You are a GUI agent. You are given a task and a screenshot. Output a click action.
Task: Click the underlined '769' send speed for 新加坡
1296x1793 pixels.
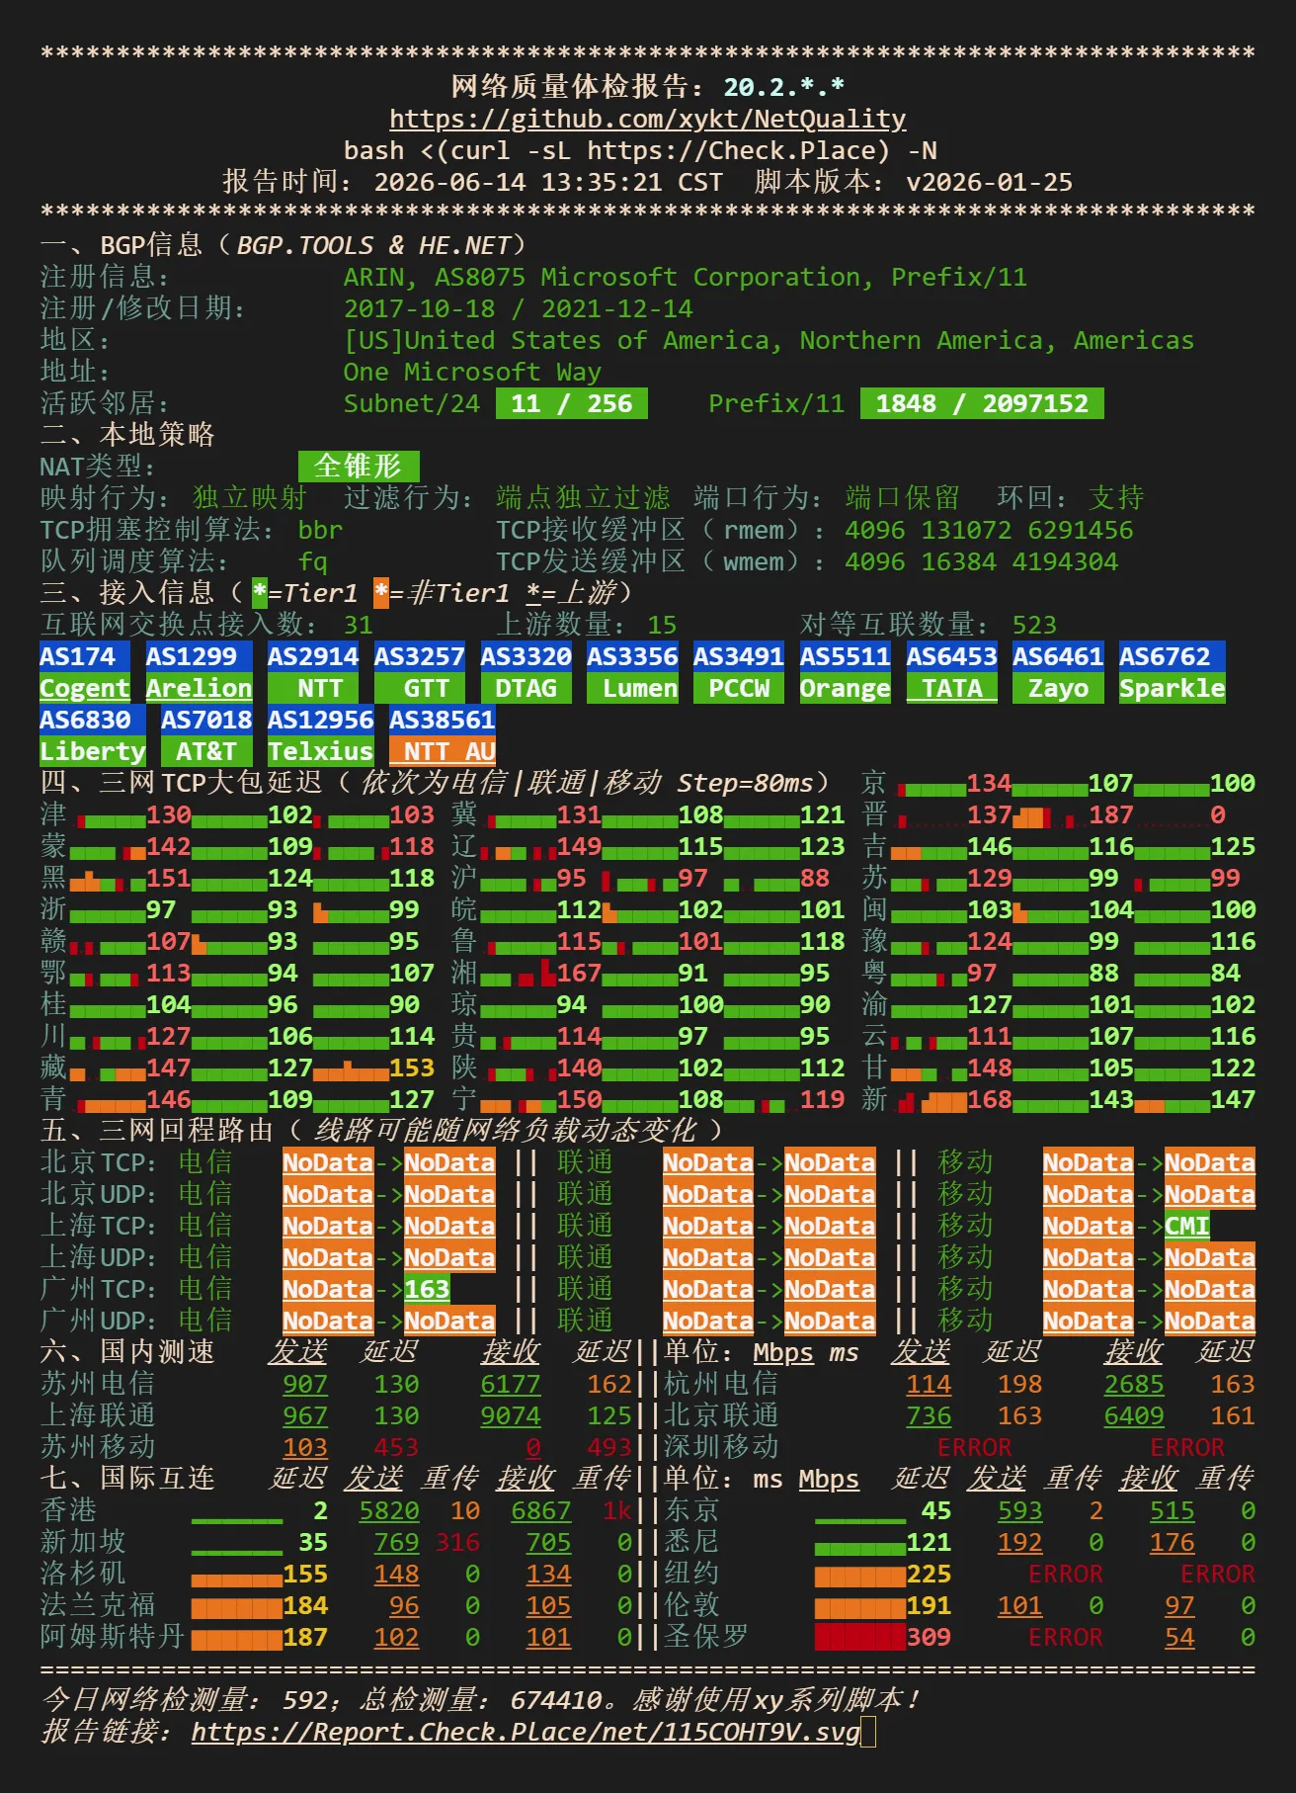pos(396,1542)
